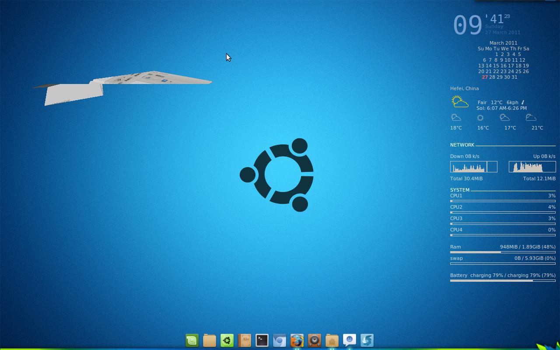Screen dimensions: 560x350
Task: Launch Chromium browser from the dock
Action: point(280,340)
